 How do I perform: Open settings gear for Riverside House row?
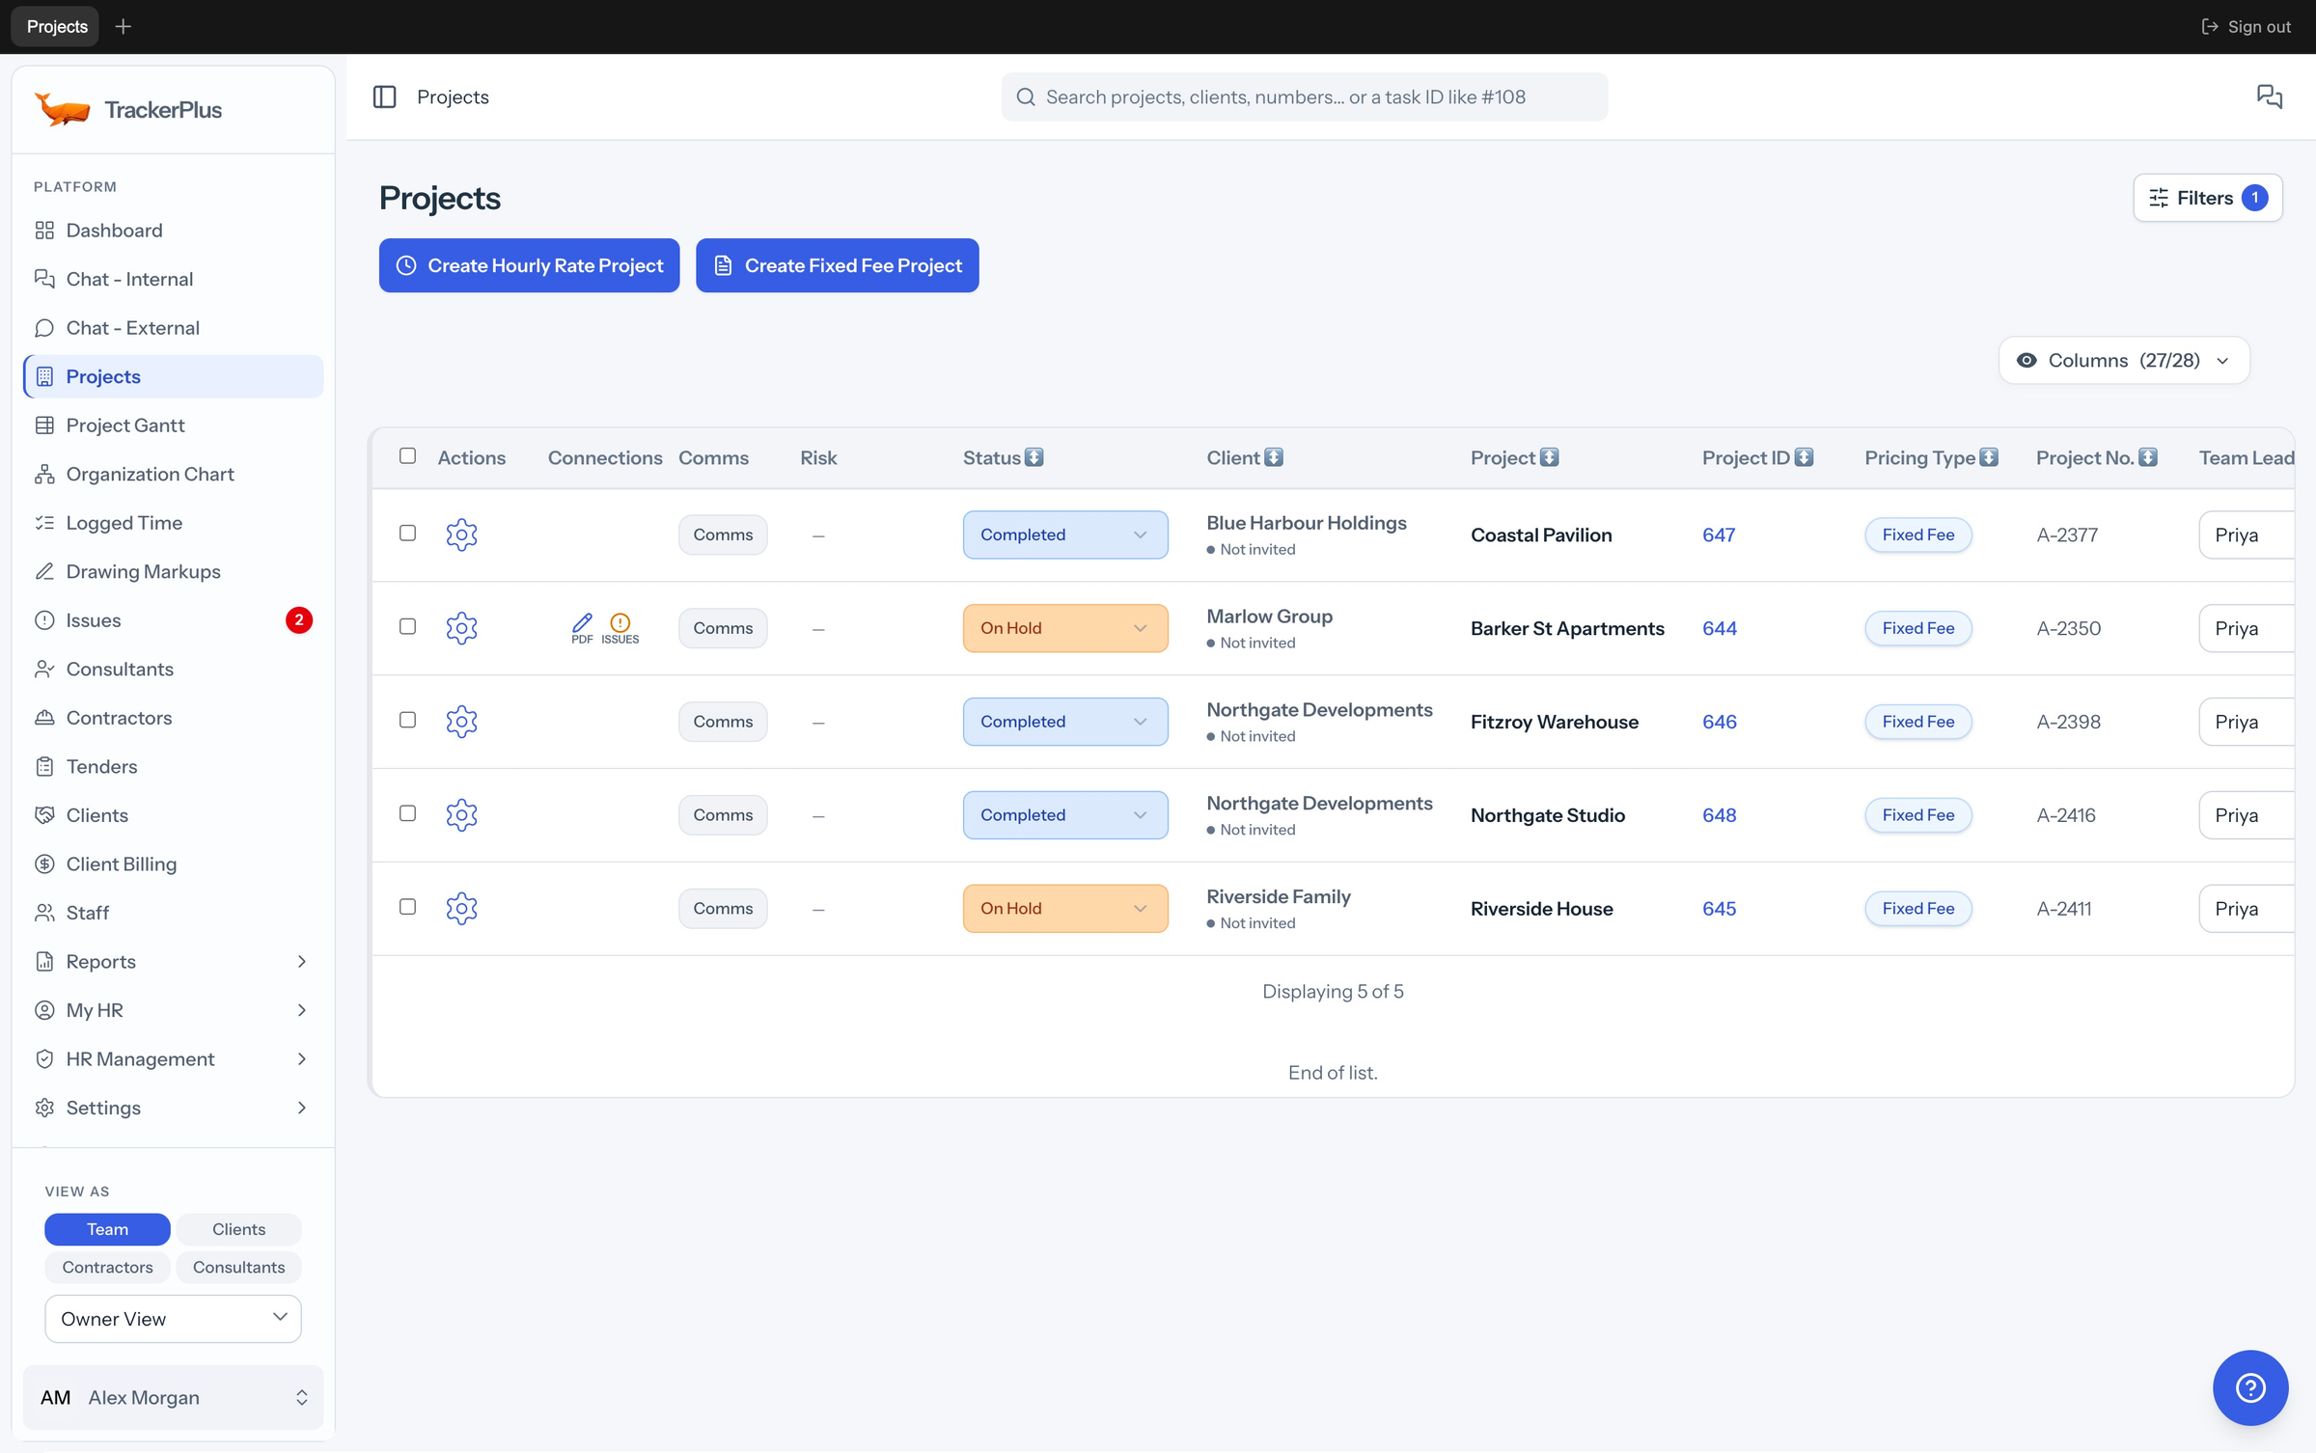click(x=461, y=909)
